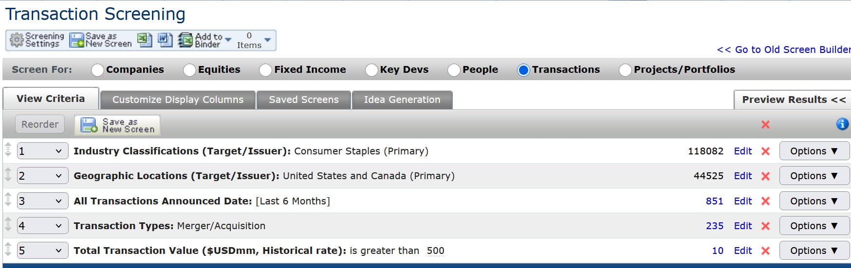Click the blue info icon
851x268 pixels.
click(x=842, y=124)
